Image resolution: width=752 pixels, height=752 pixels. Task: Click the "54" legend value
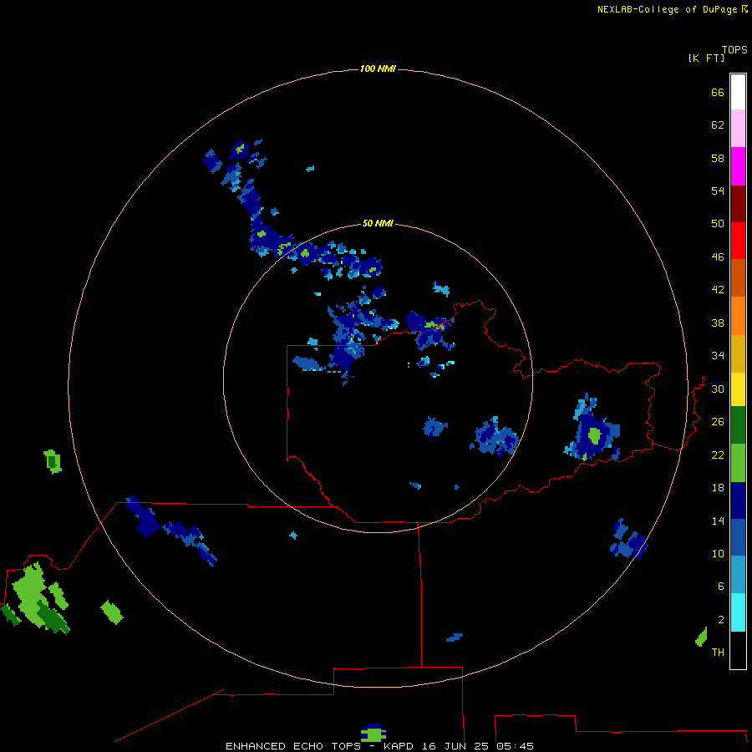click(x=718, y=191)
